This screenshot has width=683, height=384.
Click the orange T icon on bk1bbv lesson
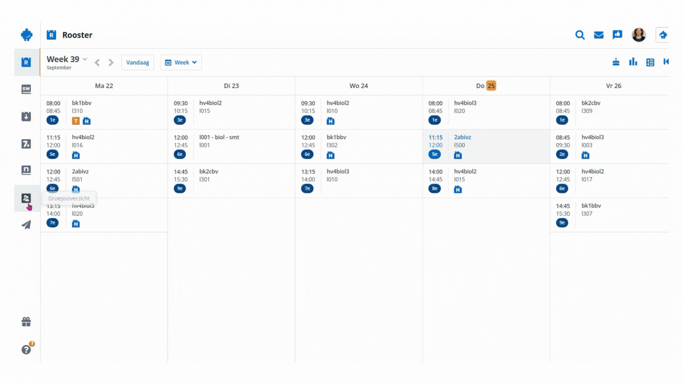point(76,121)
